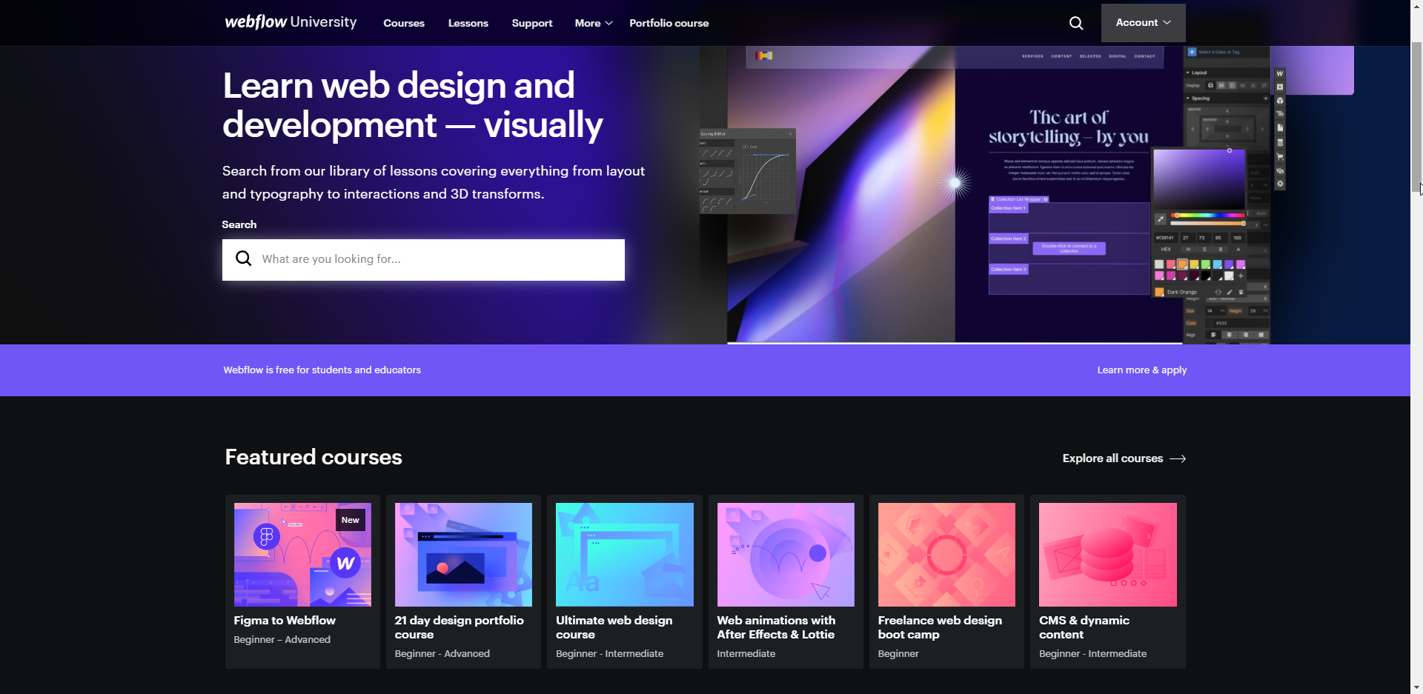Click the magnifier icon inside the search box
The width and height of the screenshot is (1423, 694).
pyautogui.click(x=244, y=258)
